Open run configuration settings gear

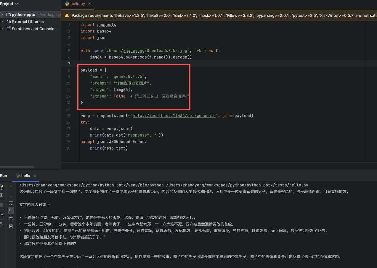1,195
